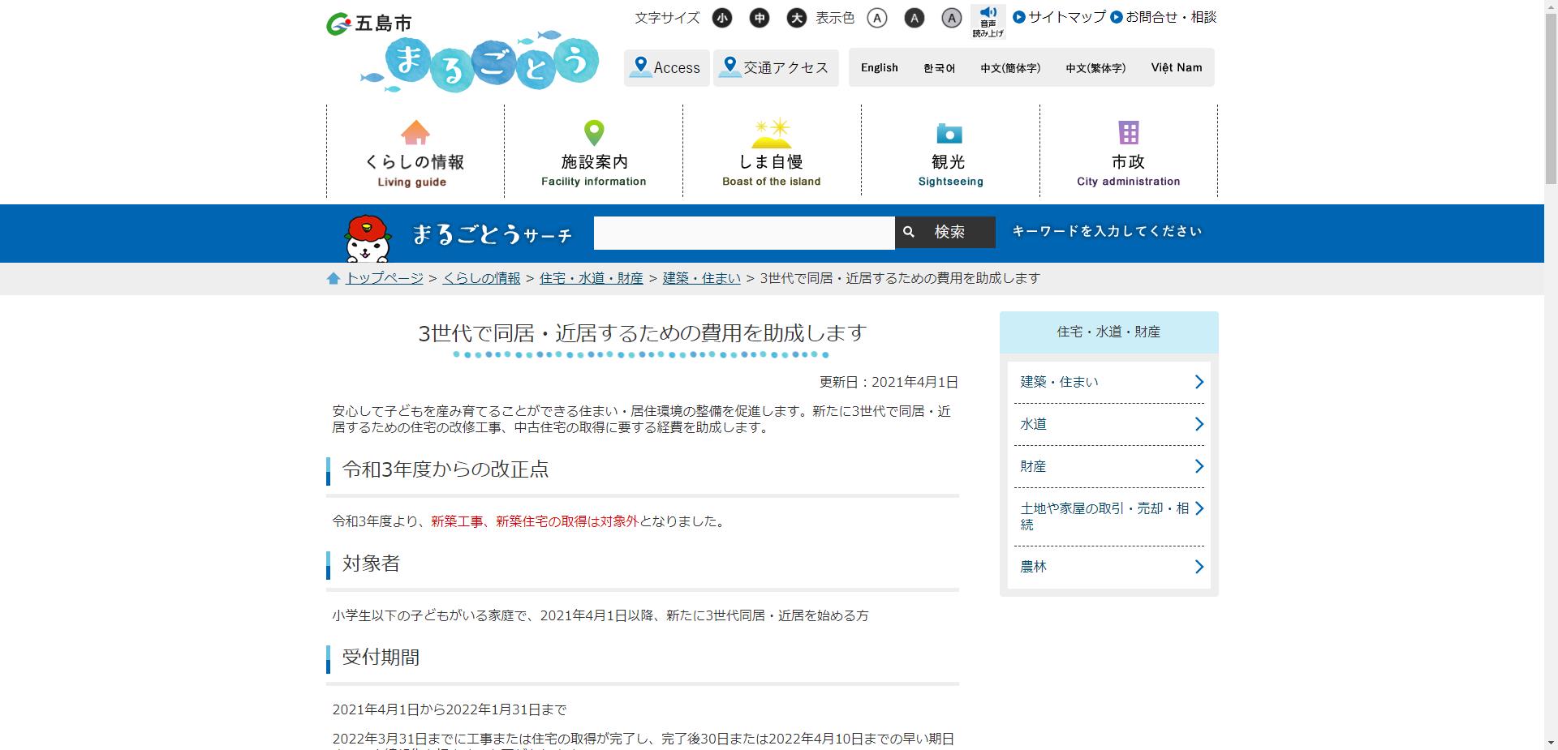Activate the 音声読み上げ text-to-speech feature
The width and height of the screenshot is (1558, 750).
pos(987,20)
